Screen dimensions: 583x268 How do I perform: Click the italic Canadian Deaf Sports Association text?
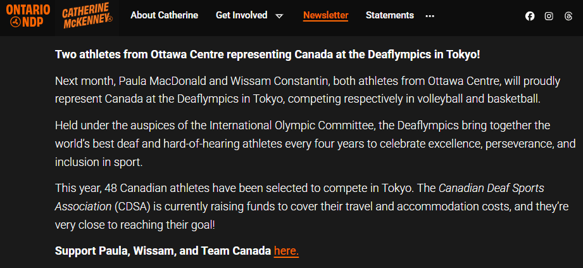pos(491,188)
